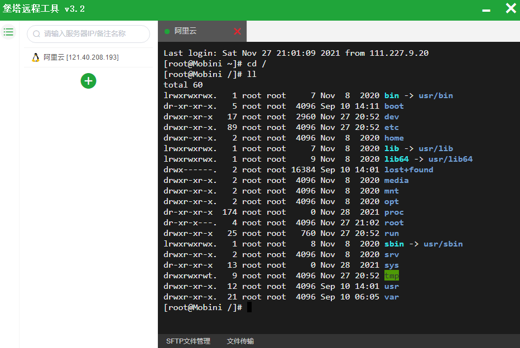Image resolution: width=520 pixels, height=348 pixels.
Task: Open the 文件传输 tab
Action: 240,341
